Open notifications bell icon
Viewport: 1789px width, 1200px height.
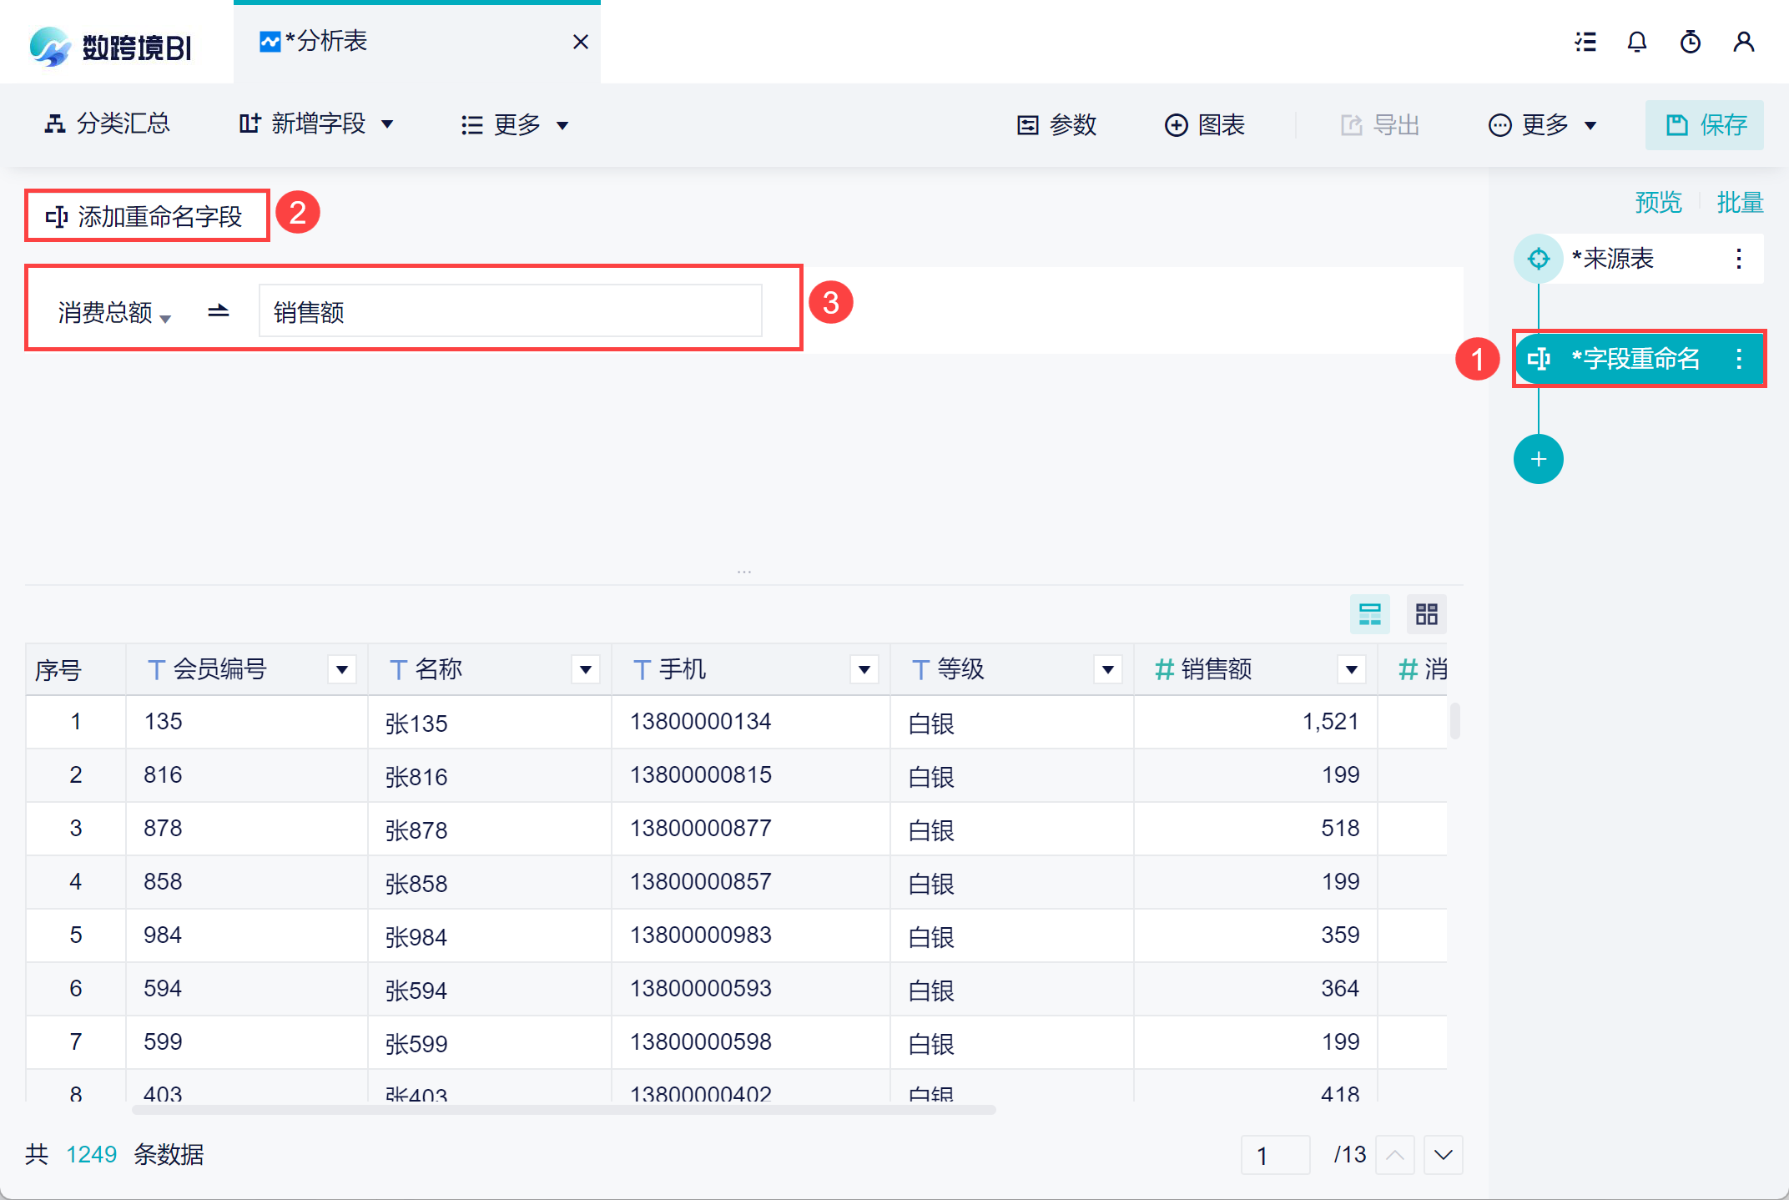click(x=1637, y=43)
